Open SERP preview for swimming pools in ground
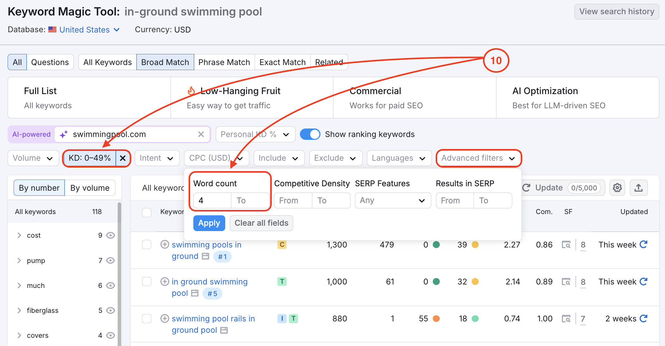This screenshot has height=346, width=665. (x=567, y=245)
